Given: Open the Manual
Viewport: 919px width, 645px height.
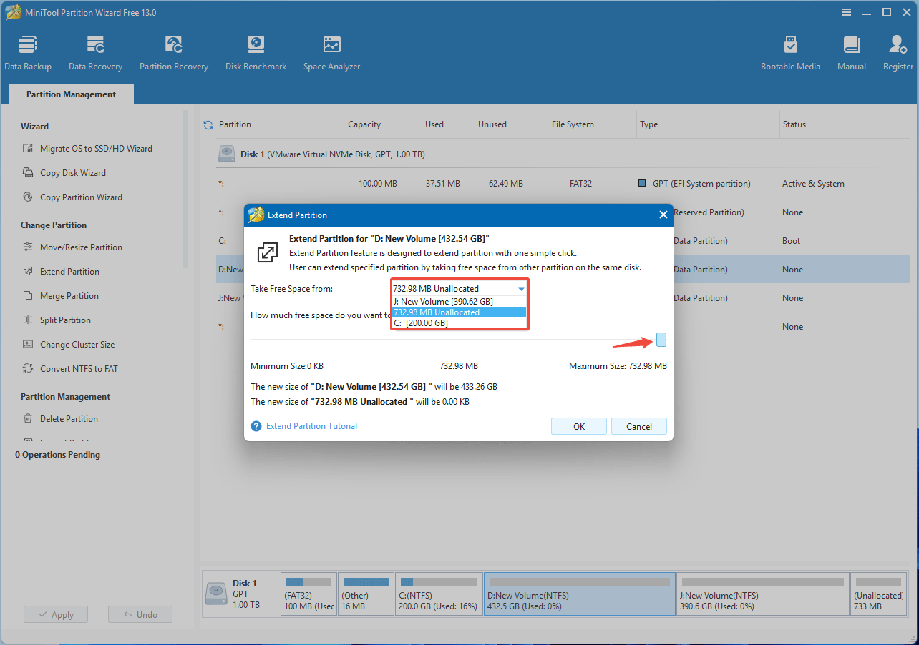Looking at the screenshot, I should (851, 51).
